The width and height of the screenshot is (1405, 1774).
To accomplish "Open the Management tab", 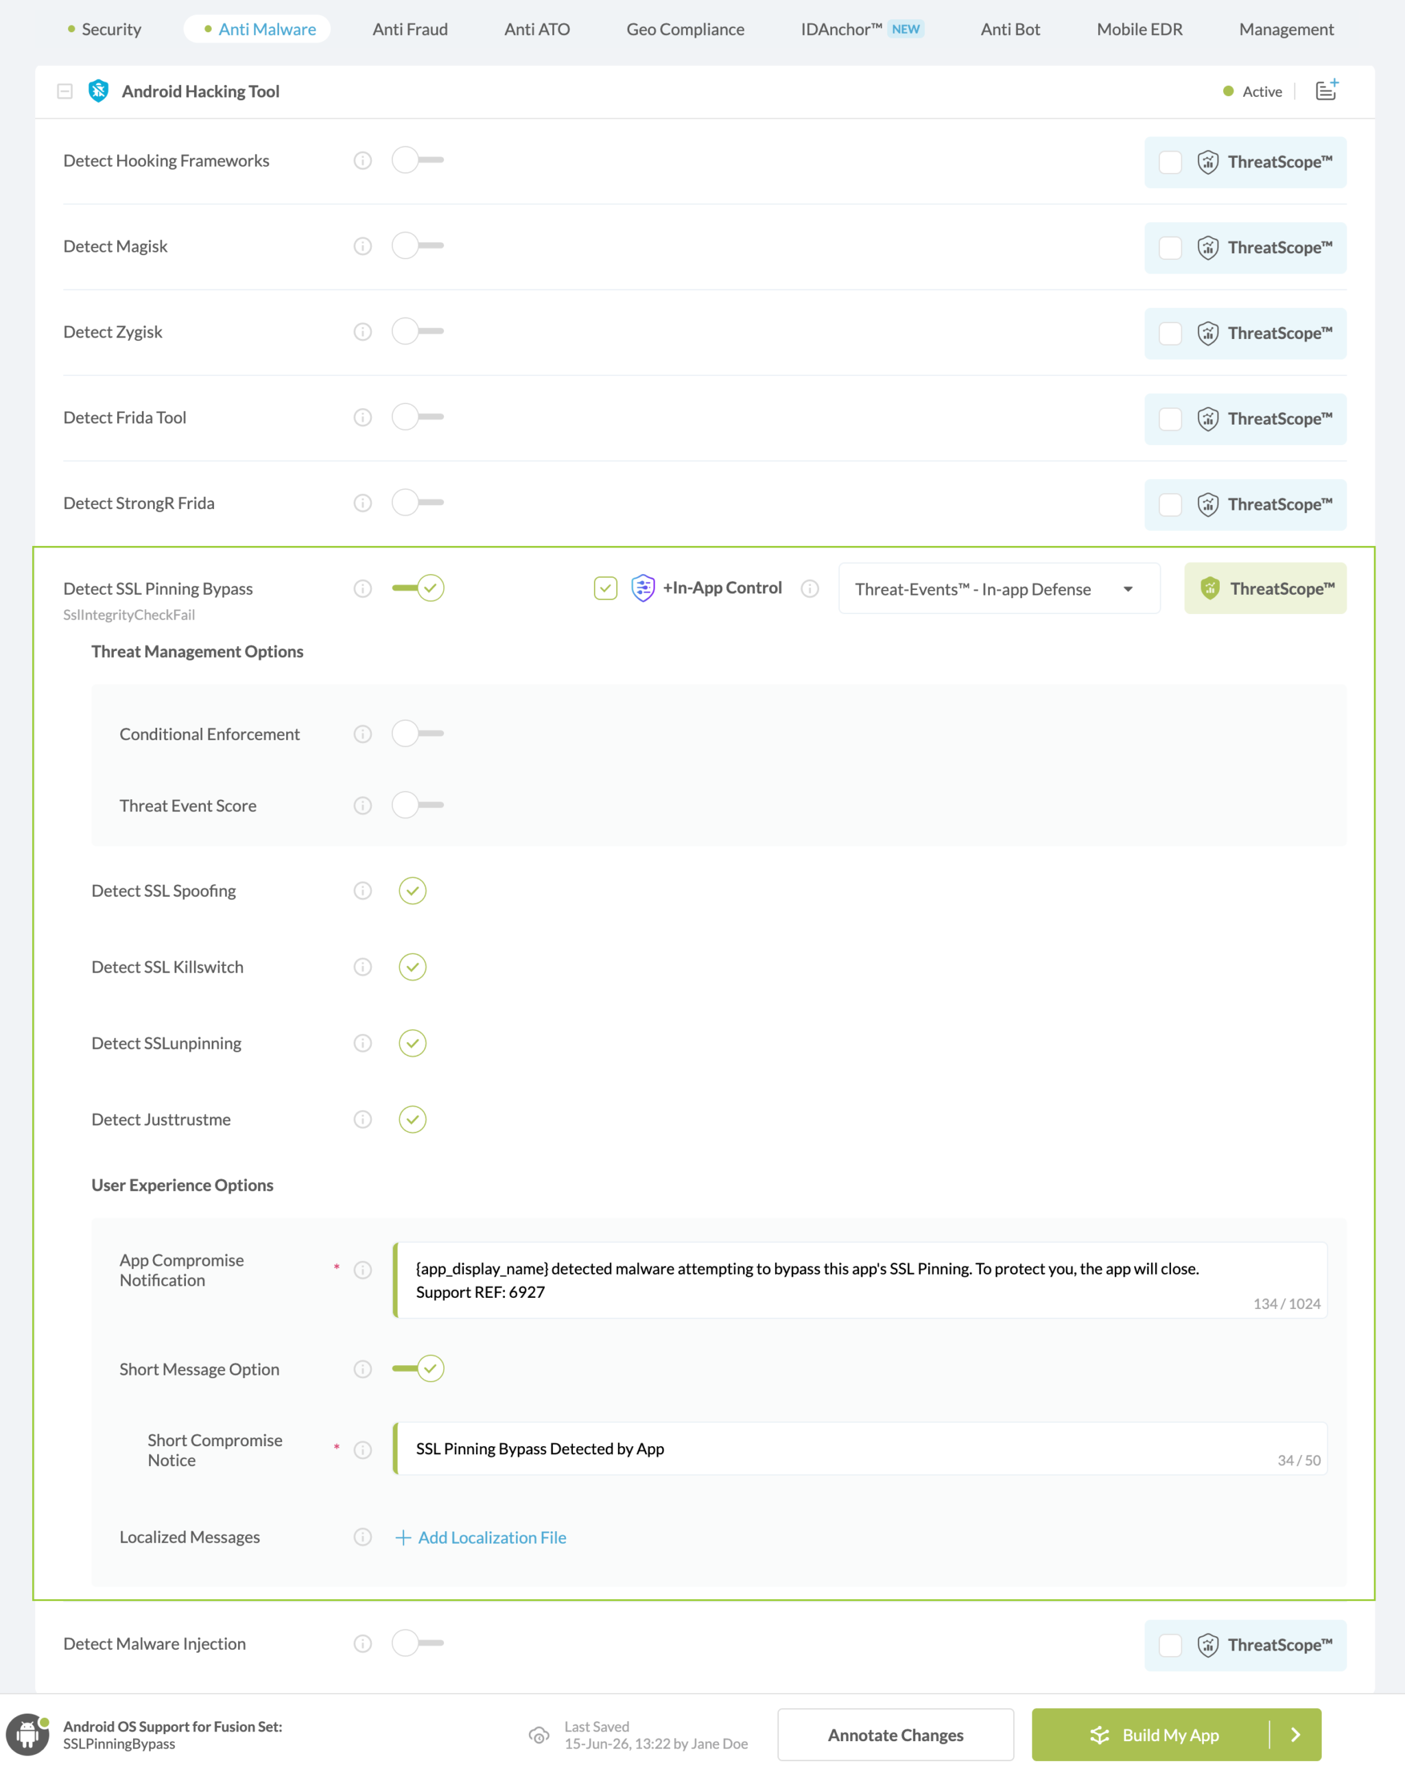I will (1286, 29).
